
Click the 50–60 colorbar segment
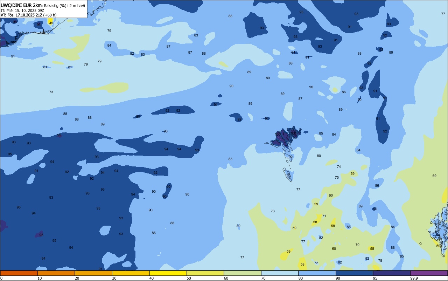tap(205, 273)
